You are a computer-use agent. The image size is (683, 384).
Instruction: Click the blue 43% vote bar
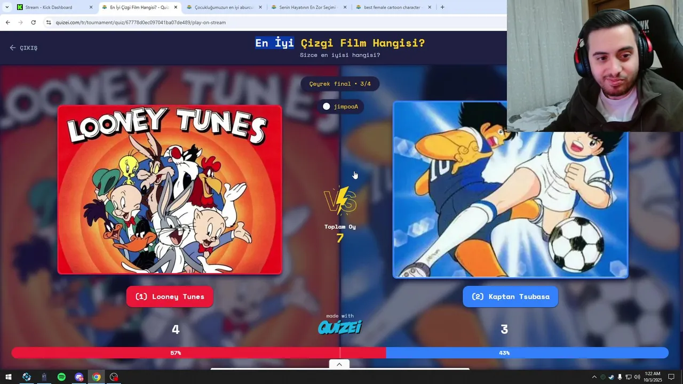[x=527, y=353]
